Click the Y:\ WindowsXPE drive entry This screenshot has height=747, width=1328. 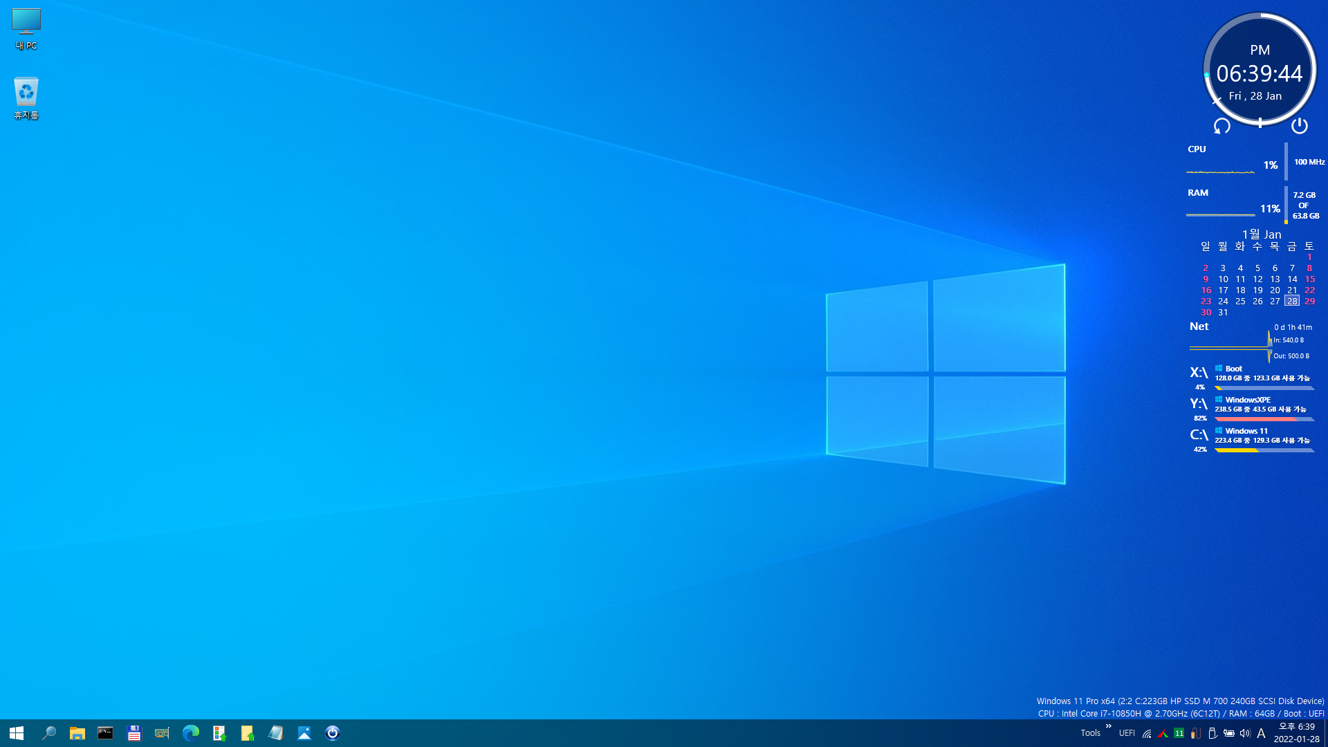point(1252,408)
